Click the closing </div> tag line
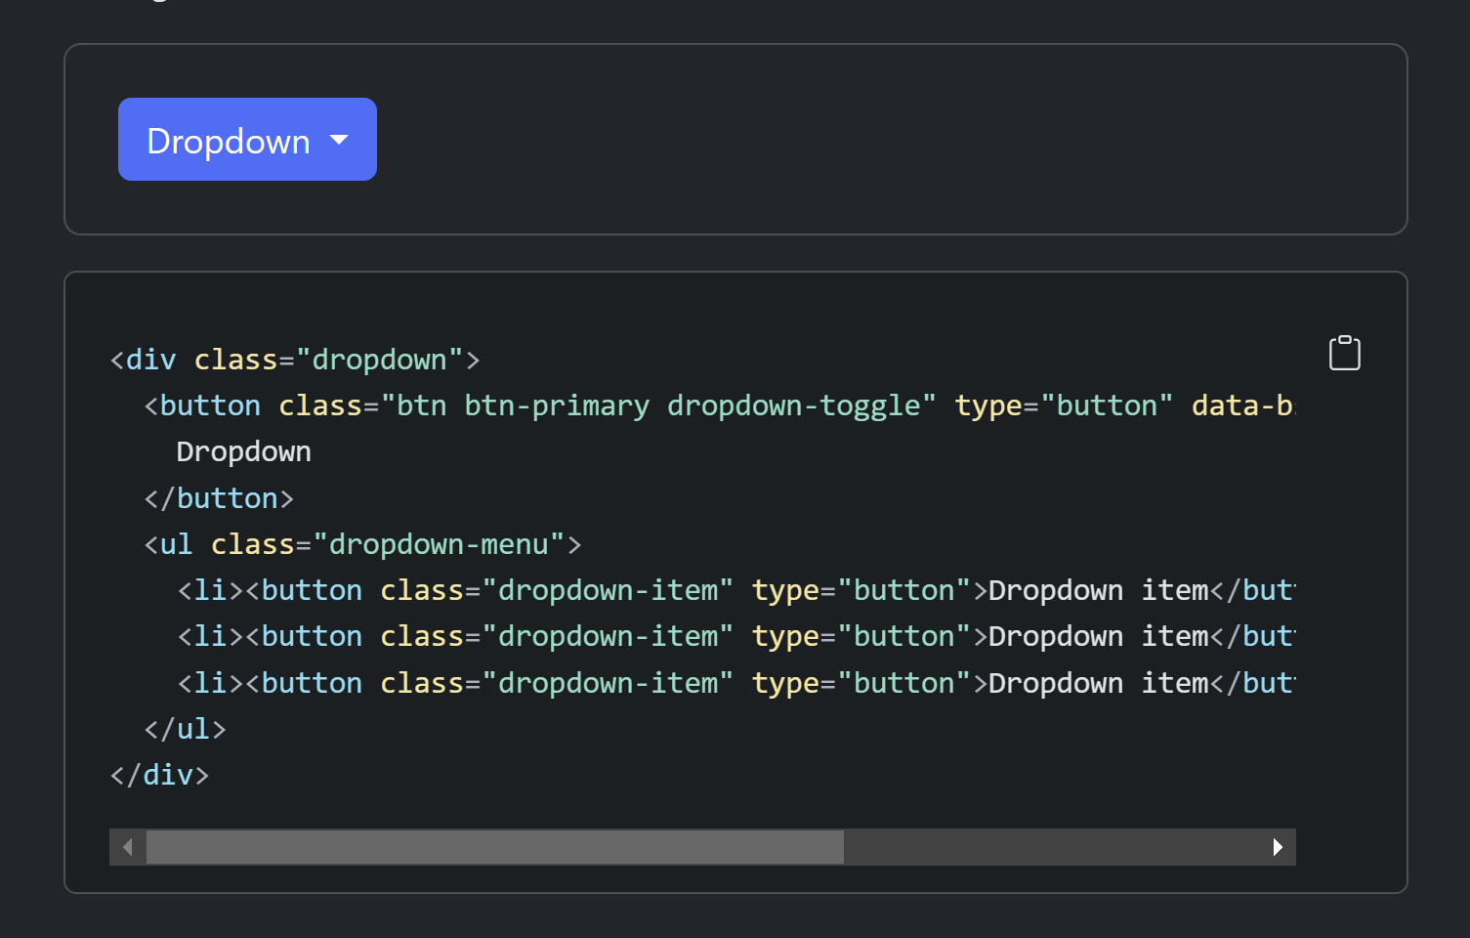 click(159, 775)
